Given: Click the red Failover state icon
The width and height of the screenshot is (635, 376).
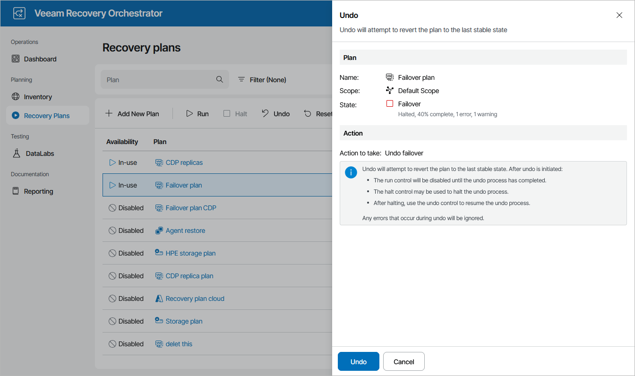Looking at the screenshot, I should tap(390, 104).
